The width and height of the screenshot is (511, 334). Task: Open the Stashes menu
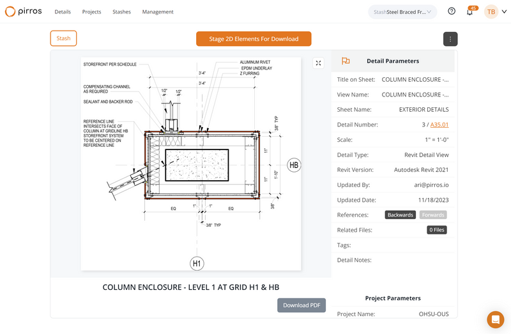[x=121, y=12]
